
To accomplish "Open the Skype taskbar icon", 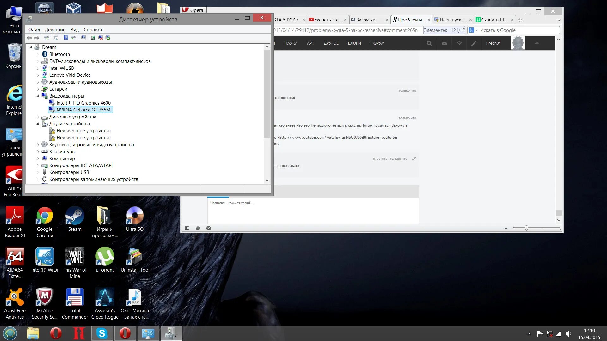I will (102, 333).
